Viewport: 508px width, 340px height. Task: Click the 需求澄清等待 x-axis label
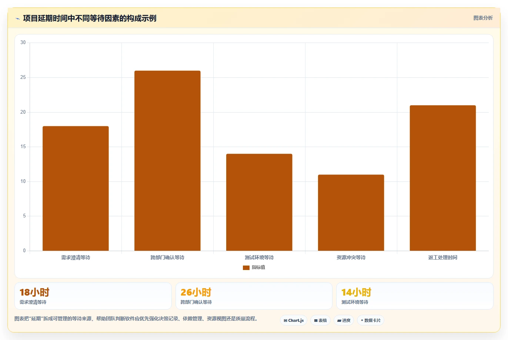click(76, 257)
